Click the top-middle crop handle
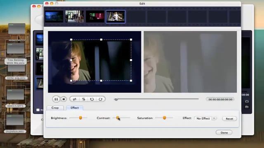The height and width of the screenshot is (148, 264). [101, 39]
